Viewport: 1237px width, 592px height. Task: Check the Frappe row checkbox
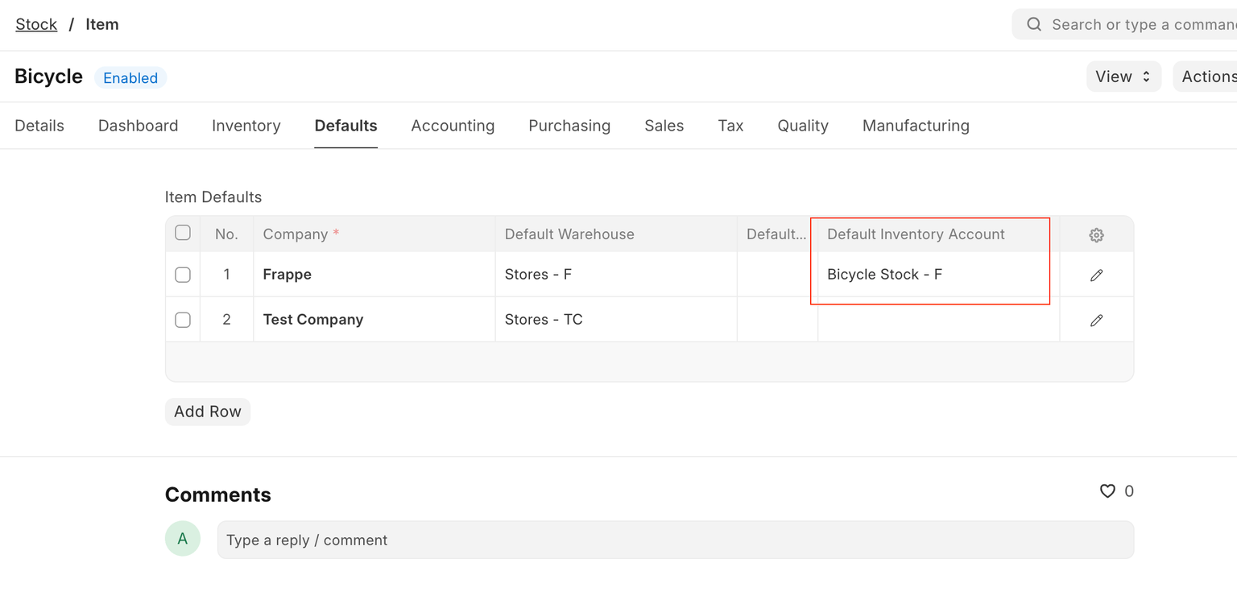click(x=183, y=275)
